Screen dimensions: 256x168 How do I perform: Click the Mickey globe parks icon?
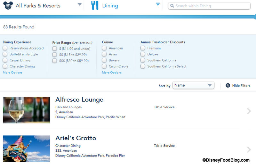[x=8, y=5]
